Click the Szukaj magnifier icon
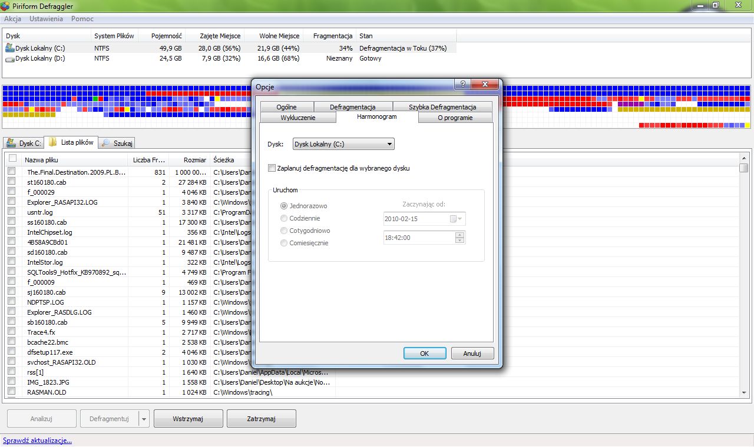 point(105,143)
